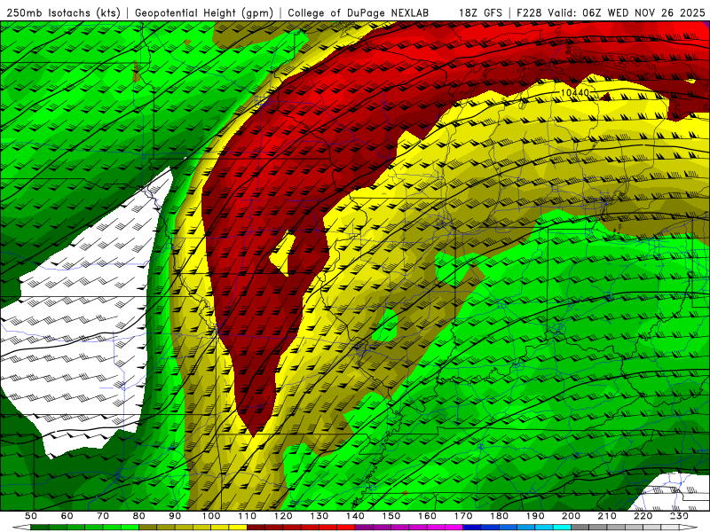
Task: Click the brightest yellow color bar swatch
Action: click(238, 528)
